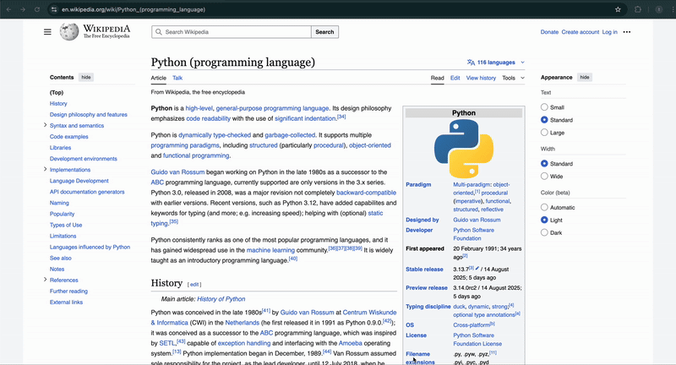Jump to Design philosophy and features
Image resolution: width=676 pixels, height=365 pixels.
pyautogui.click(x=89, y=115)
